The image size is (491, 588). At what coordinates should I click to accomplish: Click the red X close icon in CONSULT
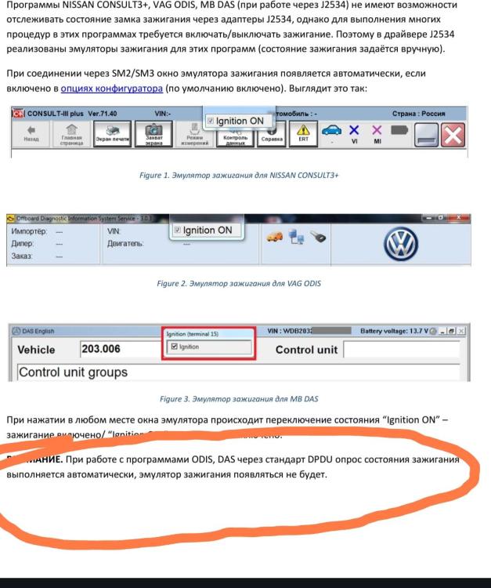pyautogui.click(x=453, y=135)
